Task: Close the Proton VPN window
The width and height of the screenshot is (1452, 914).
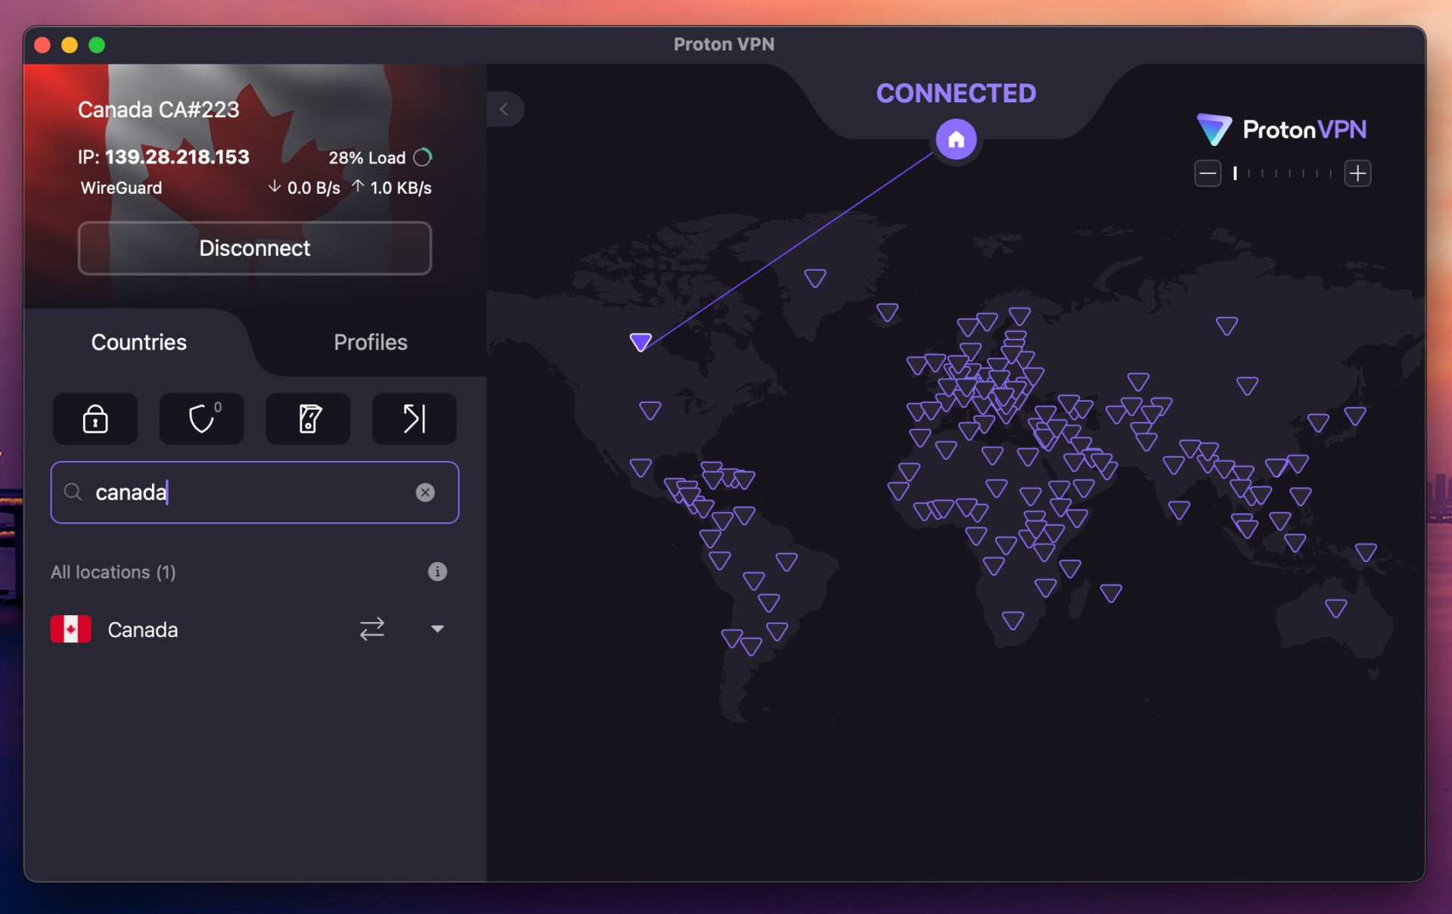Action: (42, 45)
